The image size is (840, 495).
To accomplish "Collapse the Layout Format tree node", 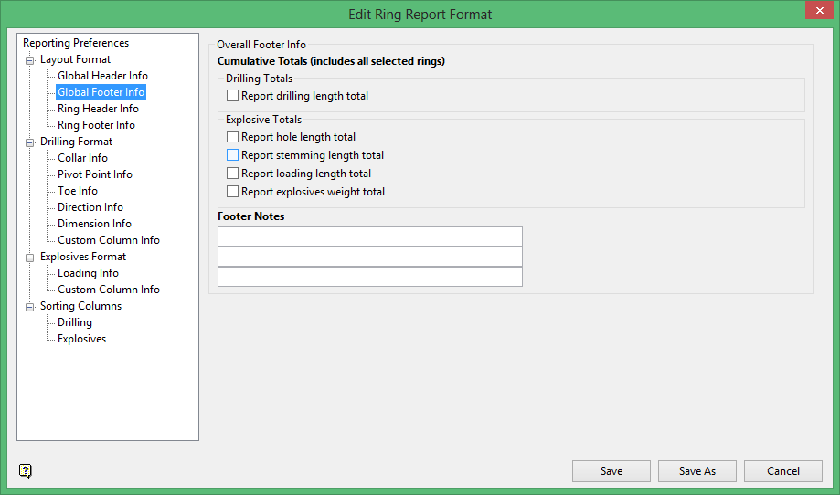I will point(30,60).
